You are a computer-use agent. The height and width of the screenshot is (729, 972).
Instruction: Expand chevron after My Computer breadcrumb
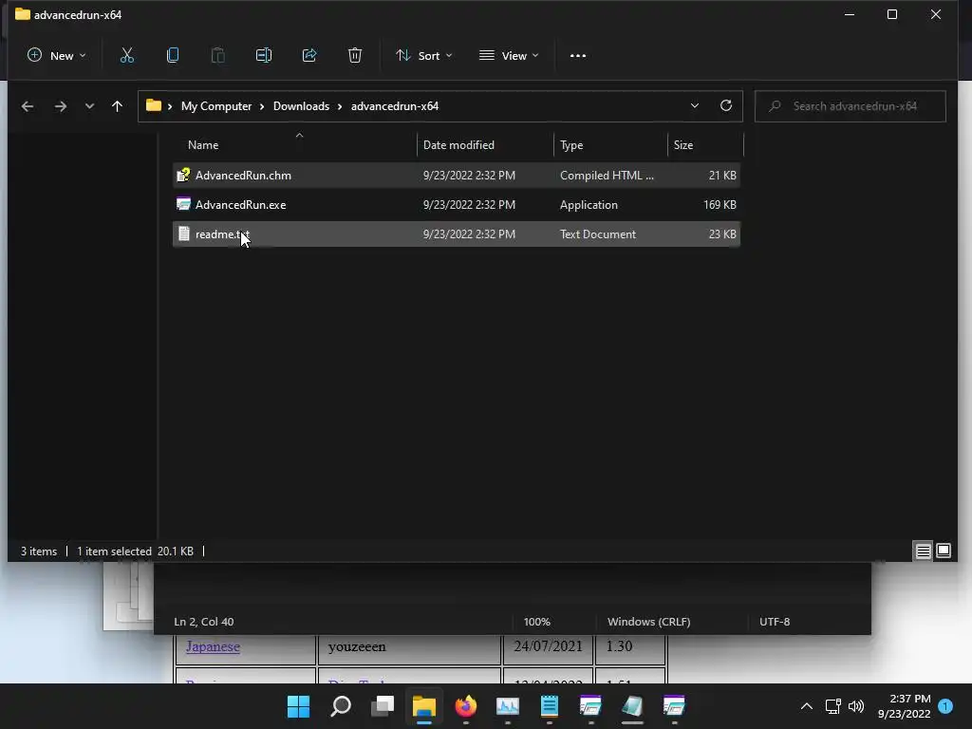[262, 106]
